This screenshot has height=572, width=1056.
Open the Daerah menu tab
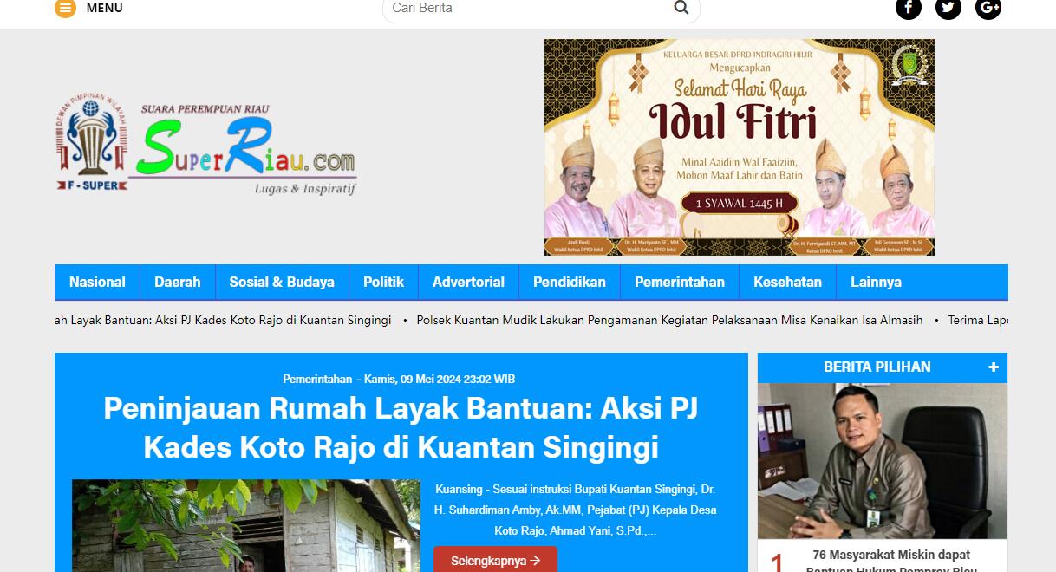[178, 283]
